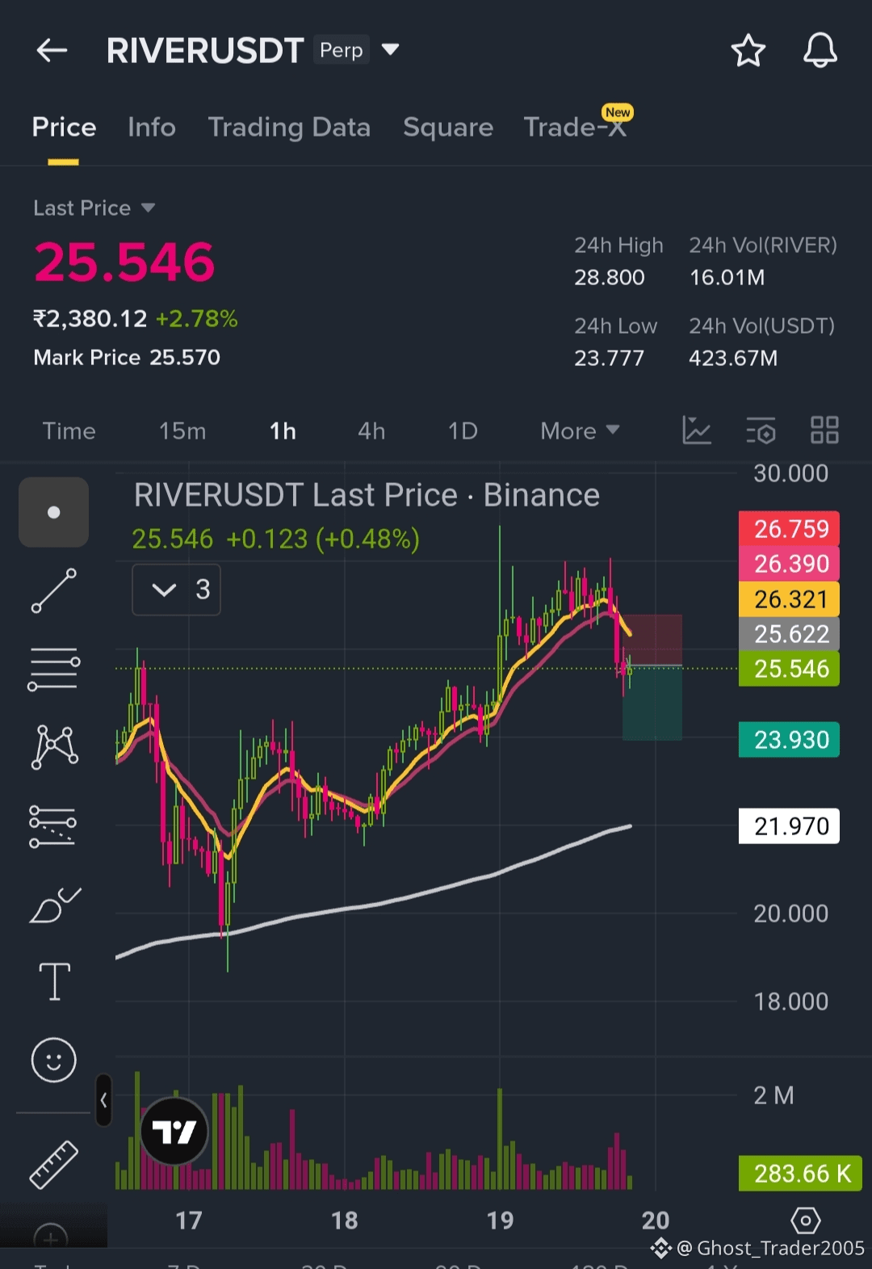Select the Time chart interval

(x=69, y=431)
